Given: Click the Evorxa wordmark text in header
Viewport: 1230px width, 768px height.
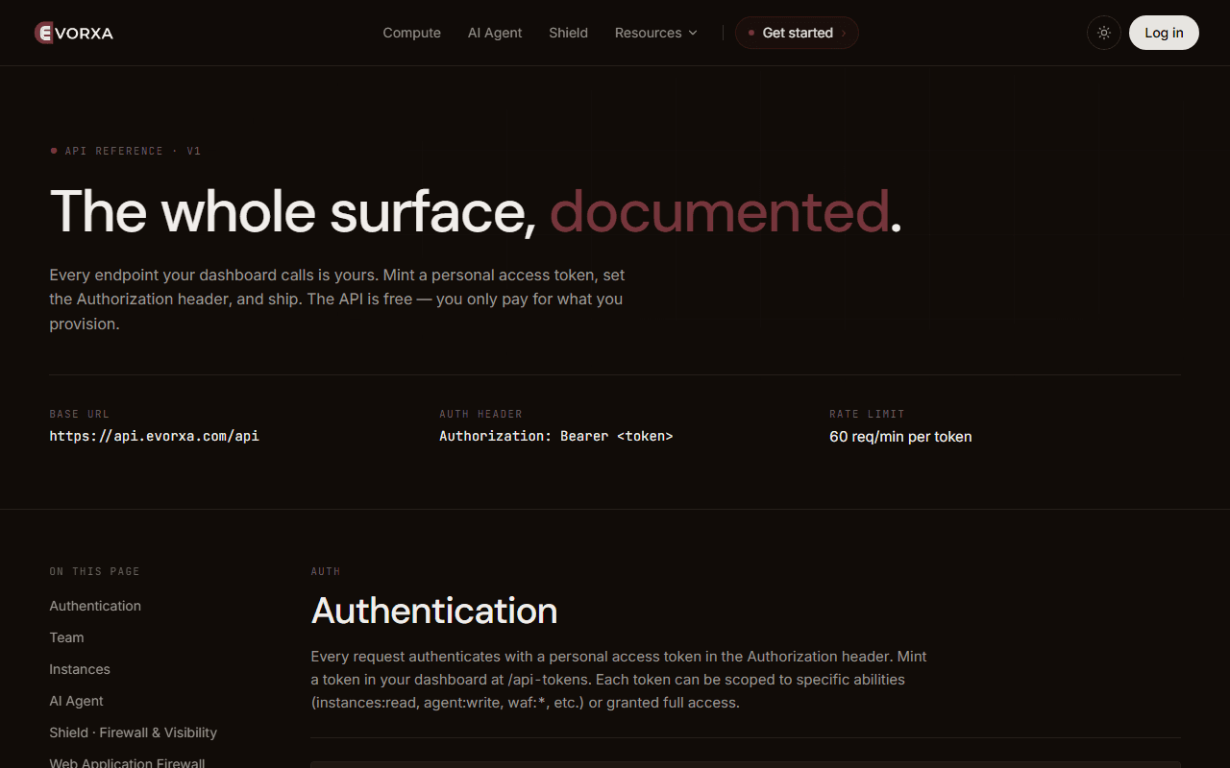Looking at the screenshot, I should pos(85,33).
